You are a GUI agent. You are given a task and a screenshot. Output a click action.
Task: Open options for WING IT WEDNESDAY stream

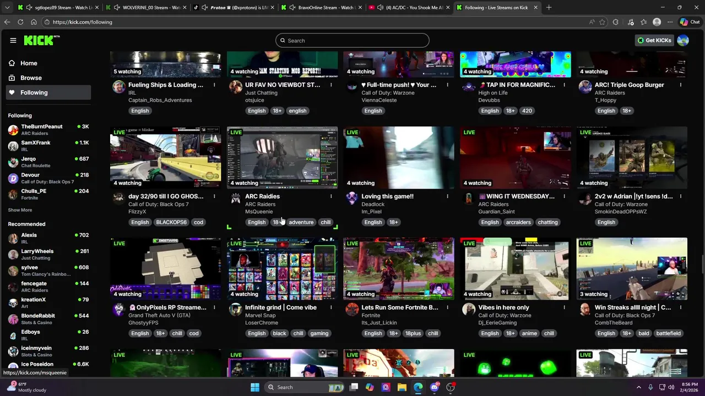click(x=564, y=196)
